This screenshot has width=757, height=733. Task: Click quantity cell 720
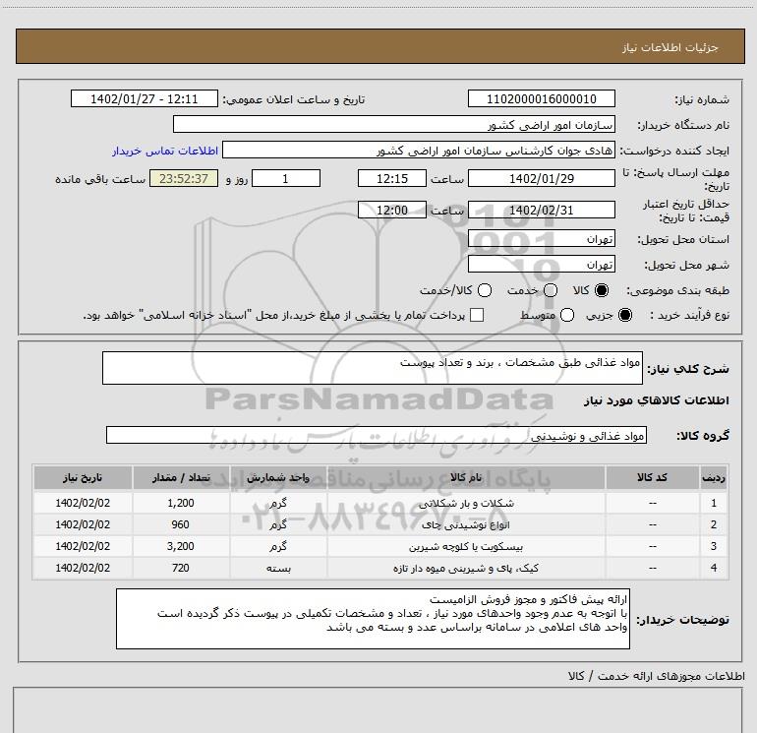click(x=181, y=569)
